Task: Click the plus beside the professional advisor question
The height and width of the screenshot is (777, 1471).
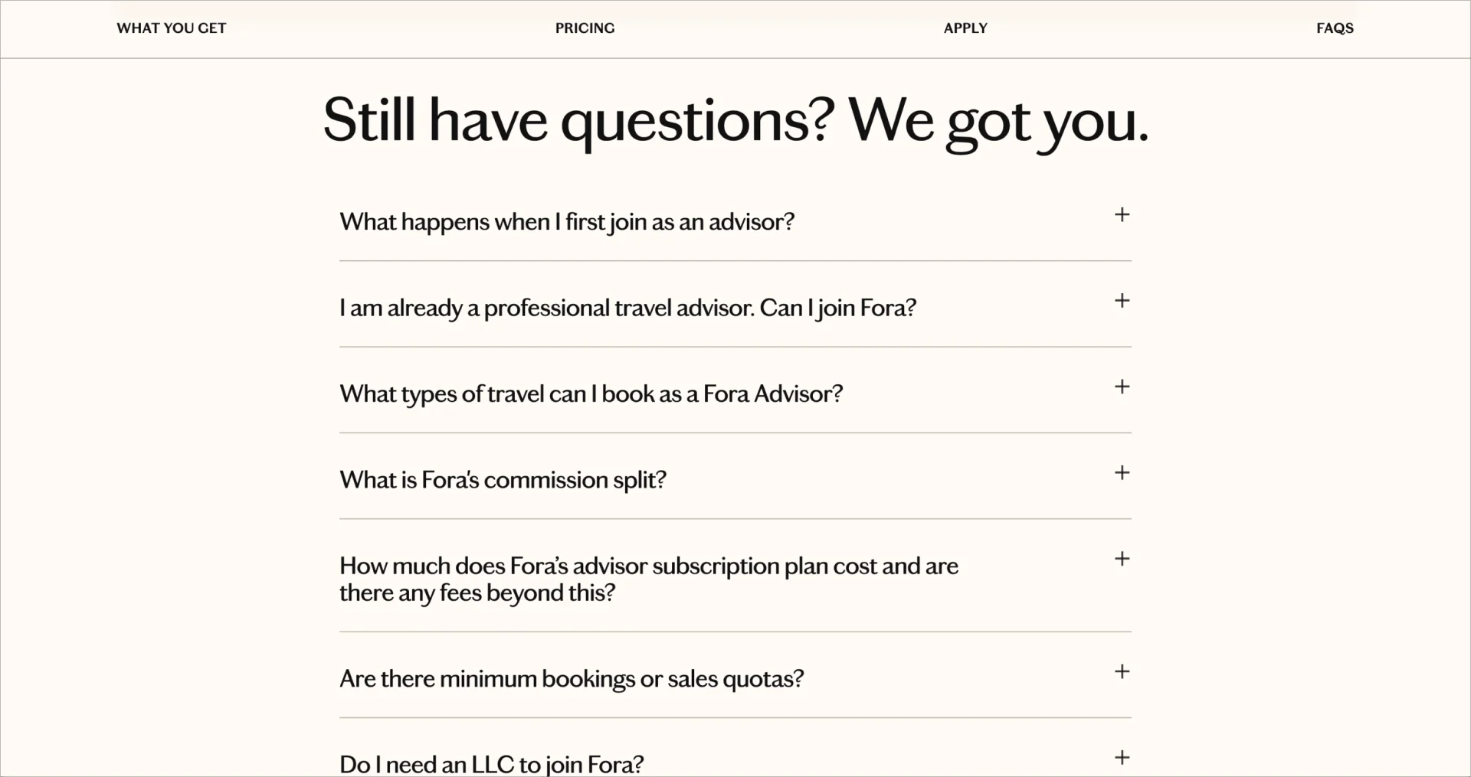Action: 1122,301
